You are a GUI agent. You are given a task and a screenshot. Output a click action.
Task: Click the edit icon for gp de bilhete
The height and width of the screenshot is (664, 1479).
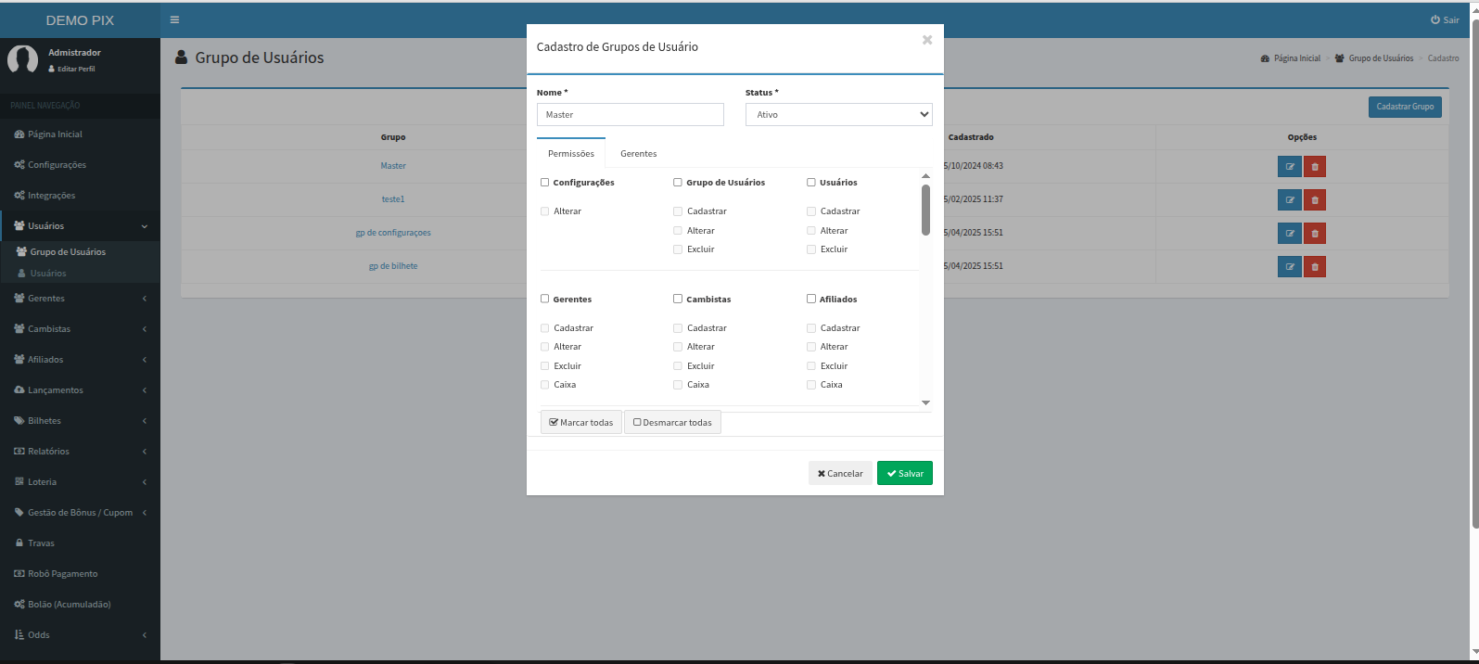(x=1289, y=267)
